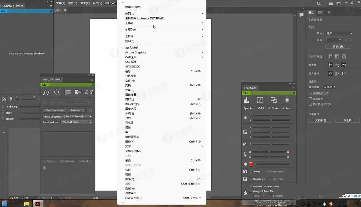Click the halftone icon in Phantasm panel
The width and height of the screenshot is (361, 207).
[287, 100]
